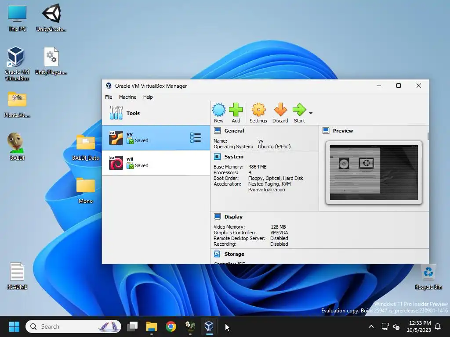Click the General section monitor icon
This screenshot has height=337, width=450.
point(217,131)
